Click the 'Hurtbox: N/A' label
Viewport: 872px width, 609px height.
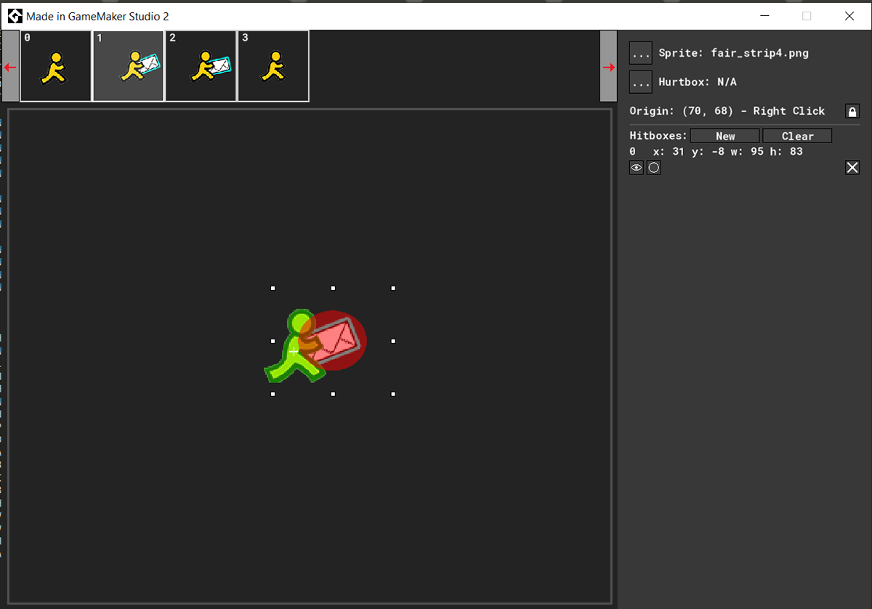698,82
